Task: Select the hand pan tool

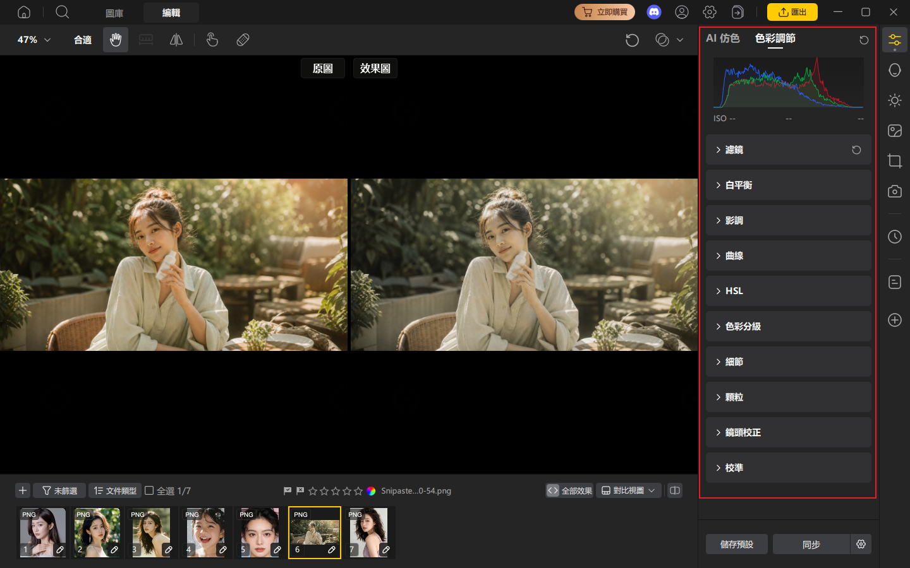Action: coord(116,40)
